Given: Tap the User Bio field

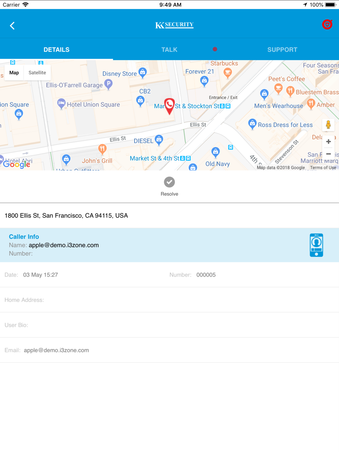Looking at the screenshot, I should click(x=169, y=325).
